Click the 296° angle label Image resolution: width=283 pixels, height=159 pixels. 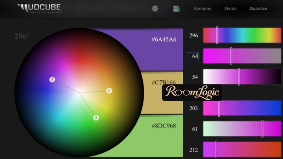tap(22, 36)
